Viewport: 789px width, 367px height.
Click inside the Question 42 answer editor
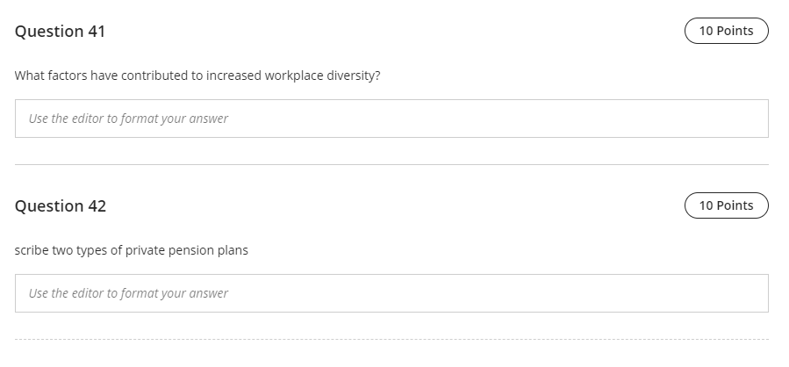coord(391,293)
